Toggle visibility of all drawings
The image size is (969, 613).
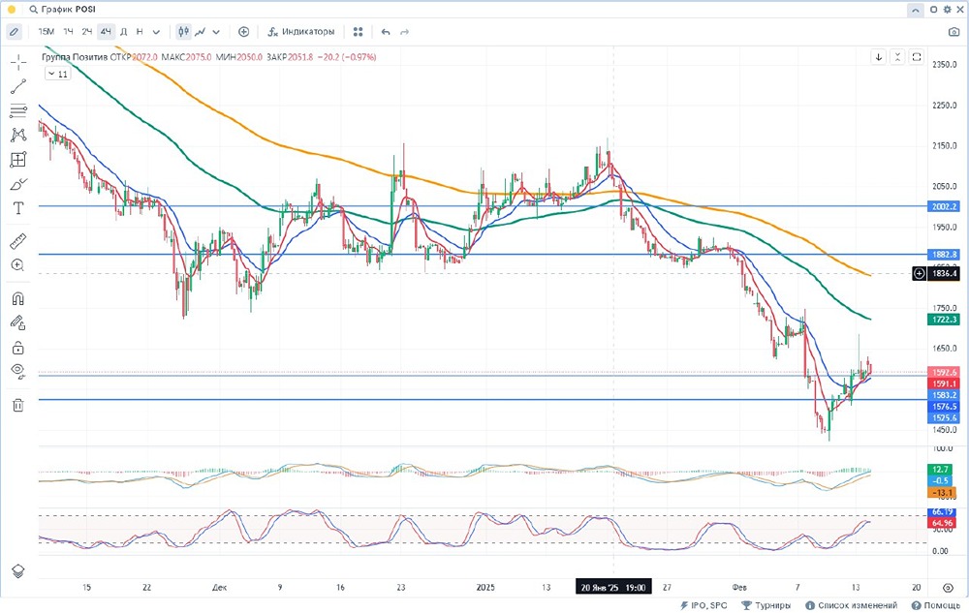click(x=17, y=372)
